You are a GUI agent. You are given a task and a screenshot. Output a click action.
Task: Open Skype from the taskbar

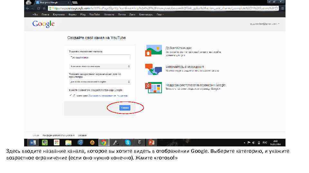tap(128, 143)
